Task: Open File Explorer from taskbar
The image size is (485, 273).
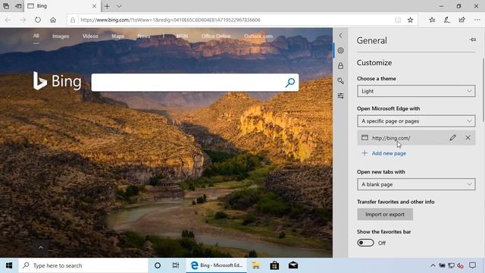Action: [x=256, y=265]
